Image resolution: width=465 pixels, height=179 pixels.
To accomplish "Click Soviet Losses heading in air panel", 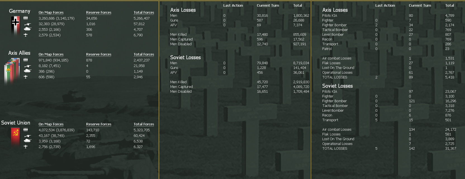I will point(337,86).
